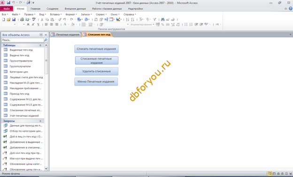Click the Sort Descending icon
Viewport: 293px width, 177px height.
(133, 19)
